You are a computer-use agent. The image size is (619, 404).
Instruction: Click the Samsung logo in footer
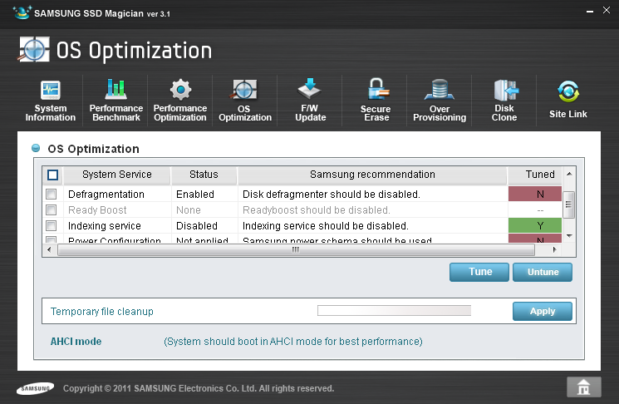tap(35, 388)
